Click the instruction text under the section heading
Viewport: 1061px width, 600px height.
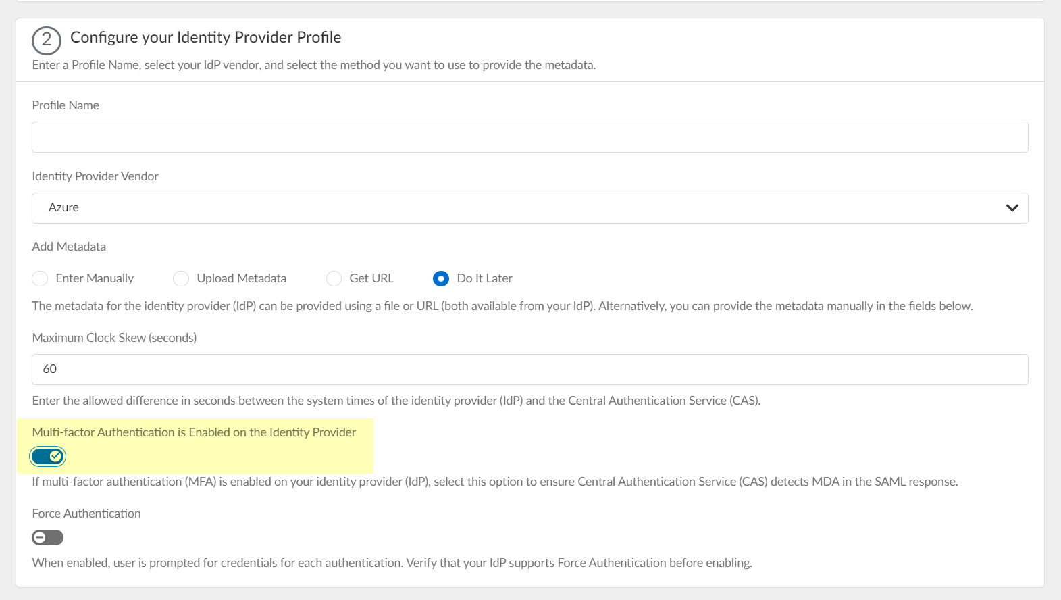point(313,66)
